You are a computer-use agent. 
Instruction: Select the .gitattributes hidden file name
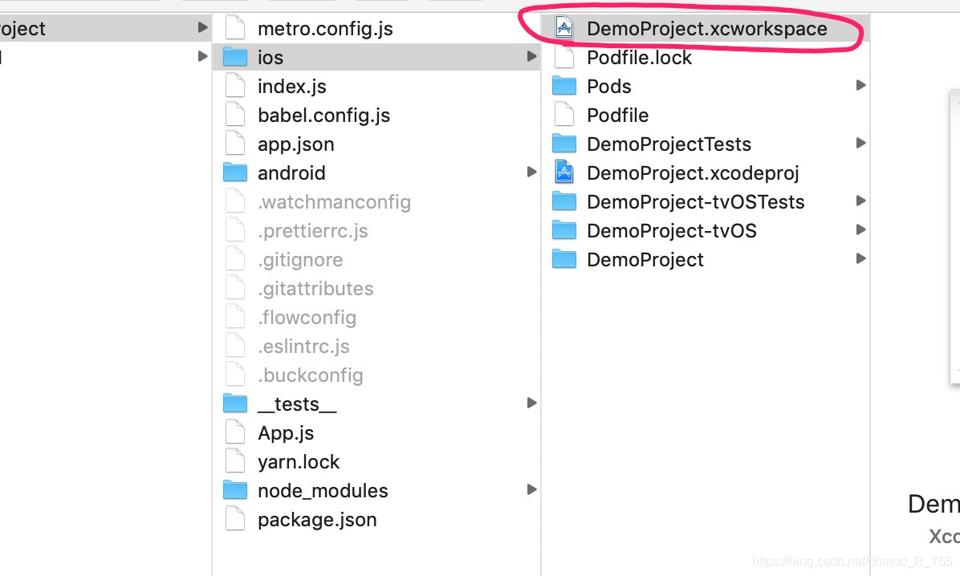315,289
